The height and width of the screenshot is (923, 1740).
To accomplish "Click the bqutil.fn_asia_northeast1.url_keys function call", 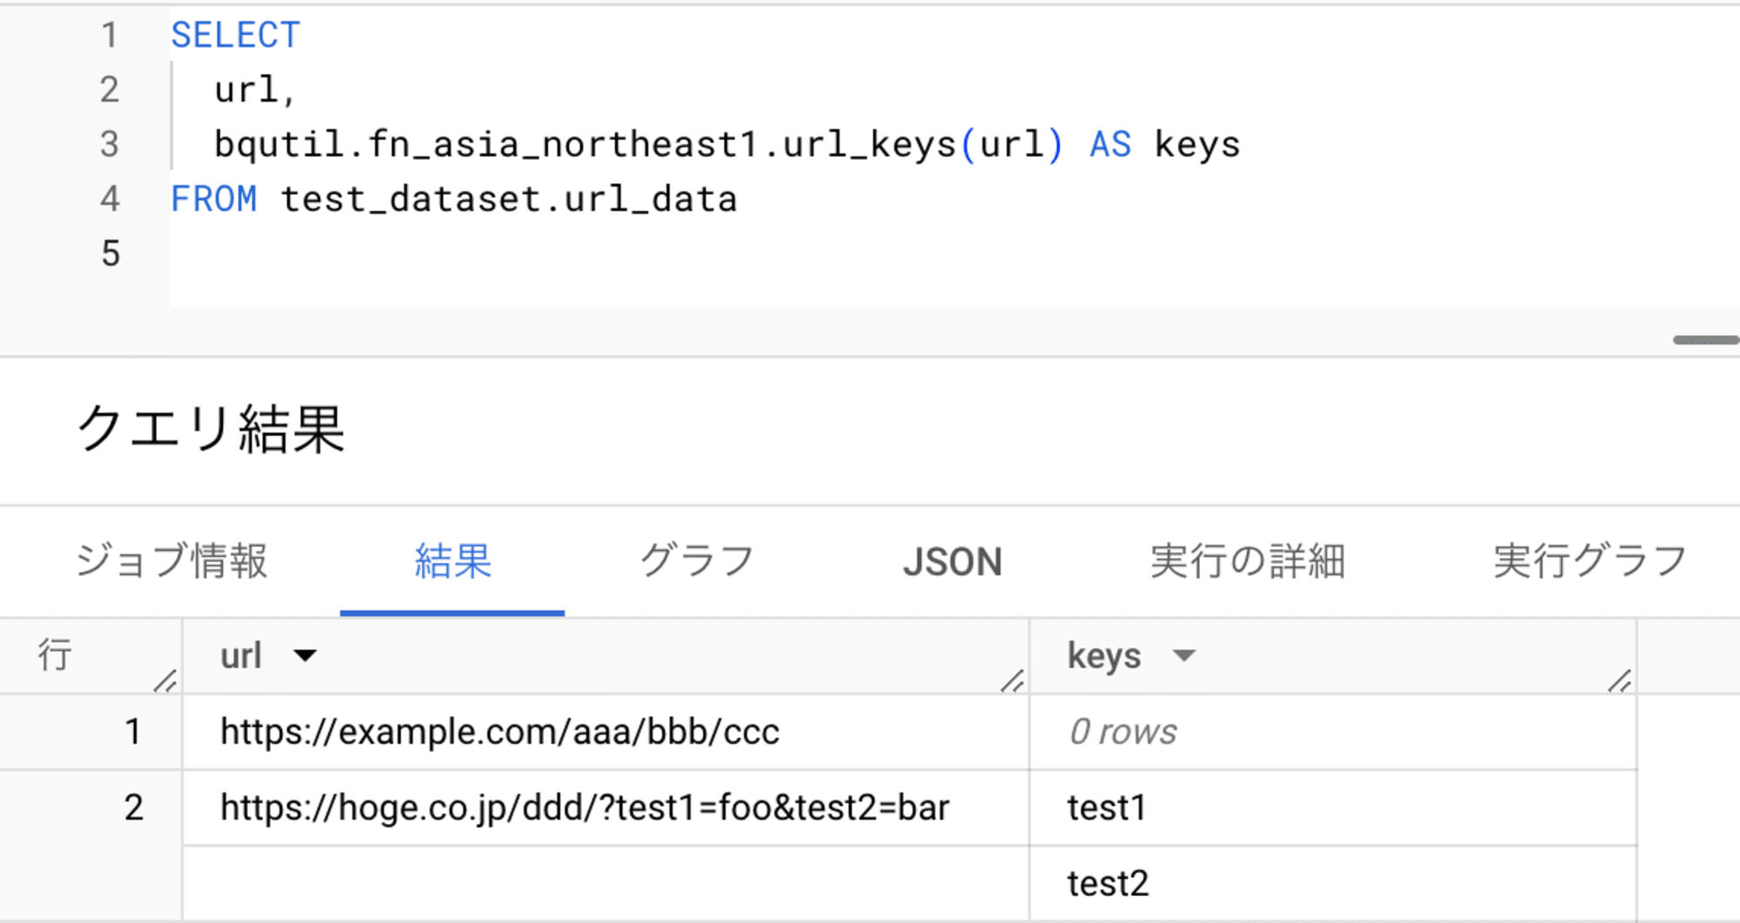I will click(x=639, y=144).
